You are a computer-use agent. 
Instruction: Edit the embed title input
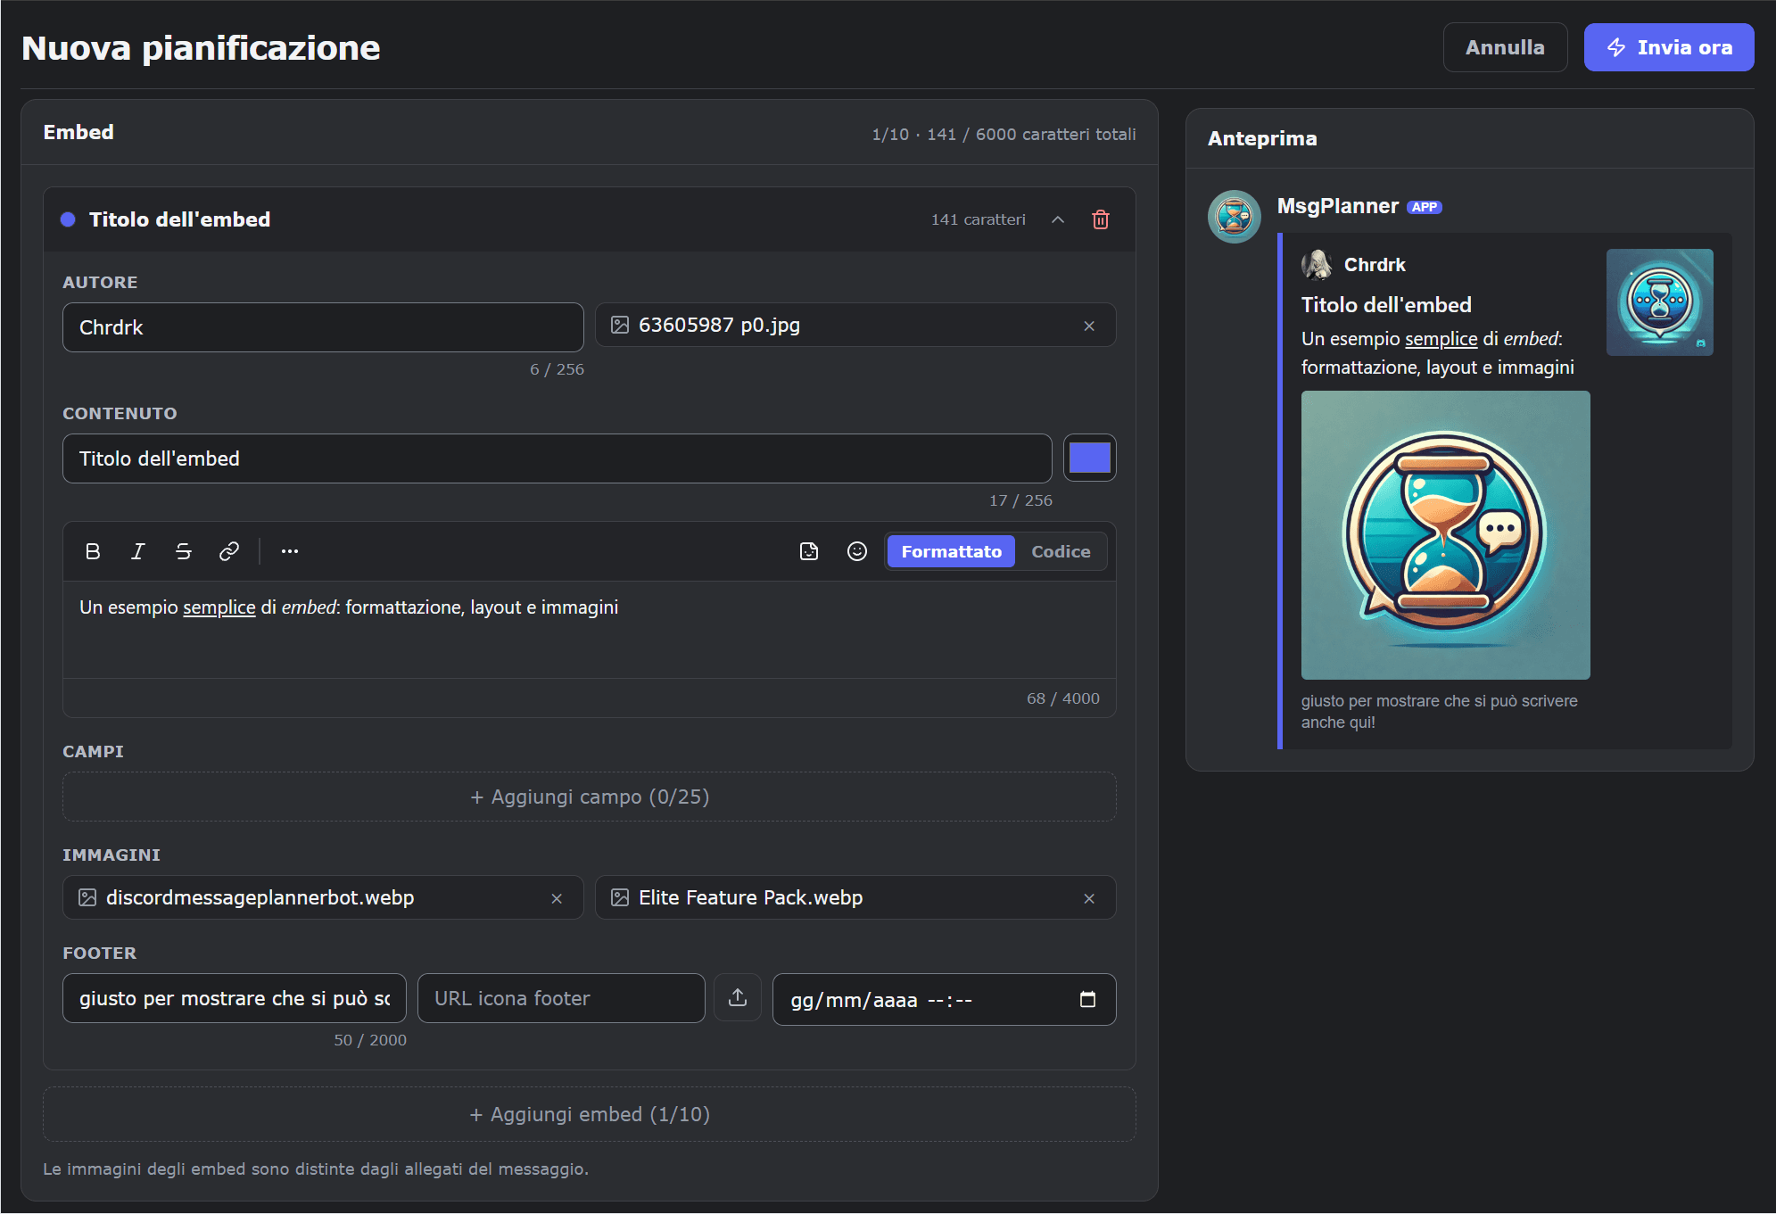click(558, 458)
